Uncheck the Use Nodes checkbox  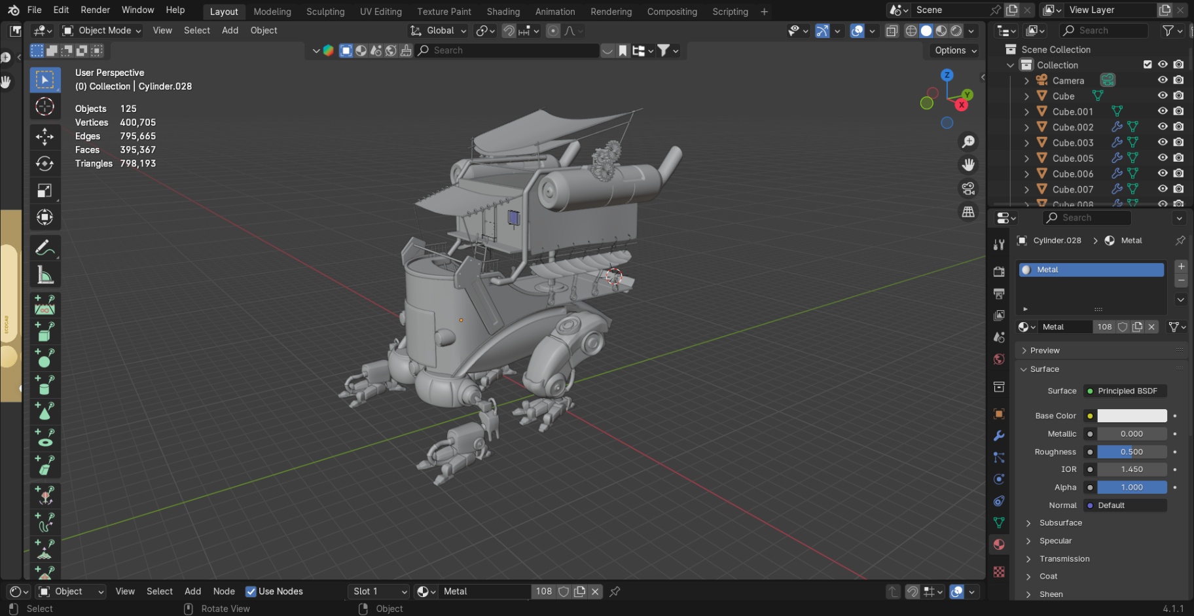coord(251,592)
